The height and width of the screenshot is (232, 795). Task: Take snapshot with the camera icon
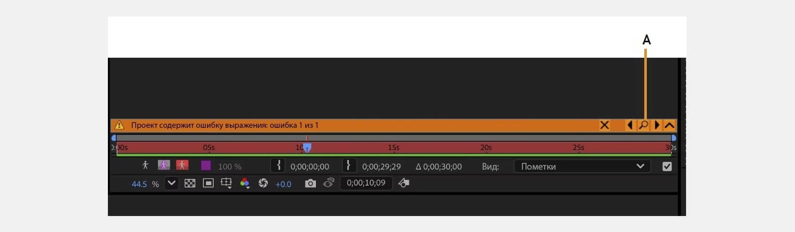[310, 184]
